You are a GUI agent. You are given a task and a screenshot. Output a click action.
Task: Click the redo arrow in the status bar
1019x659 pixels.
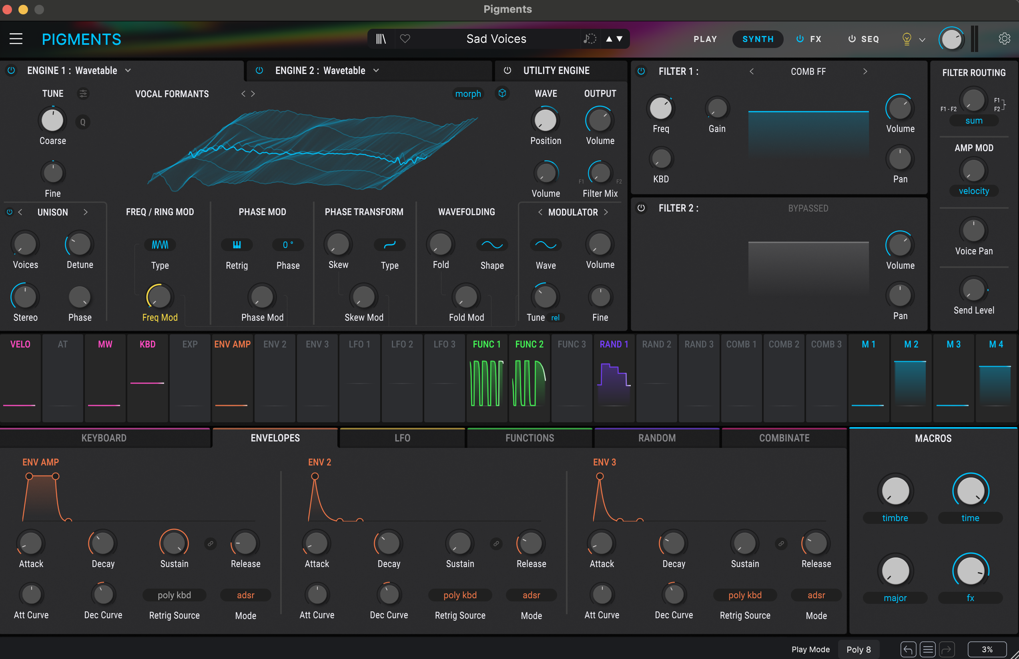(947, 649)
